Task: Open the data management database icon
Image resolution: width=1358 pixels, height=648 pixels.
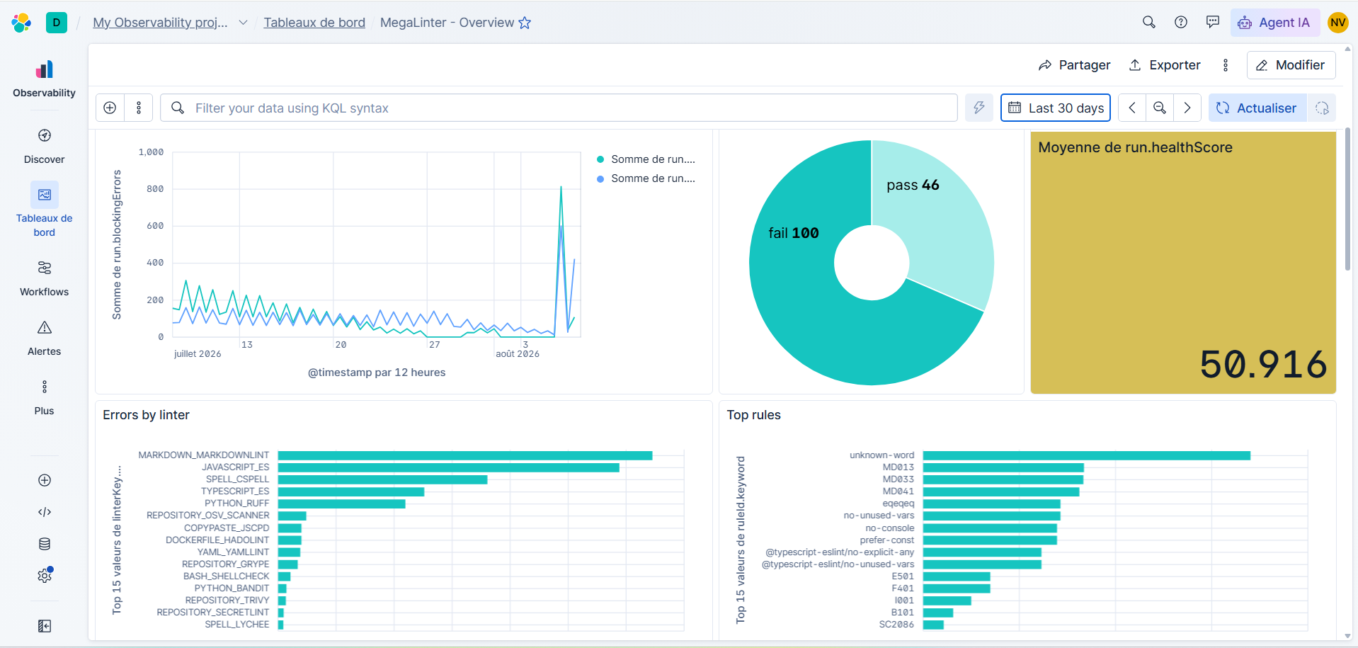Action: pos(45,544)
